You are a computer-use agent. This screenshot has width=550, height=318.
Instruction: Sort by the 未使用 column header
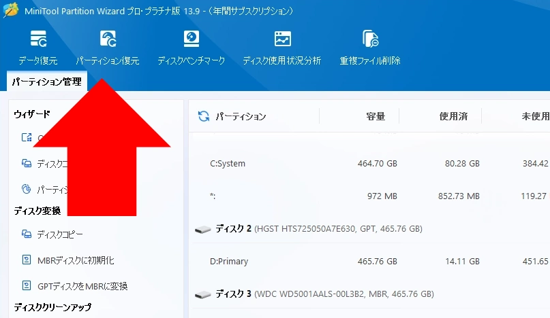click(x=536, y=116)
